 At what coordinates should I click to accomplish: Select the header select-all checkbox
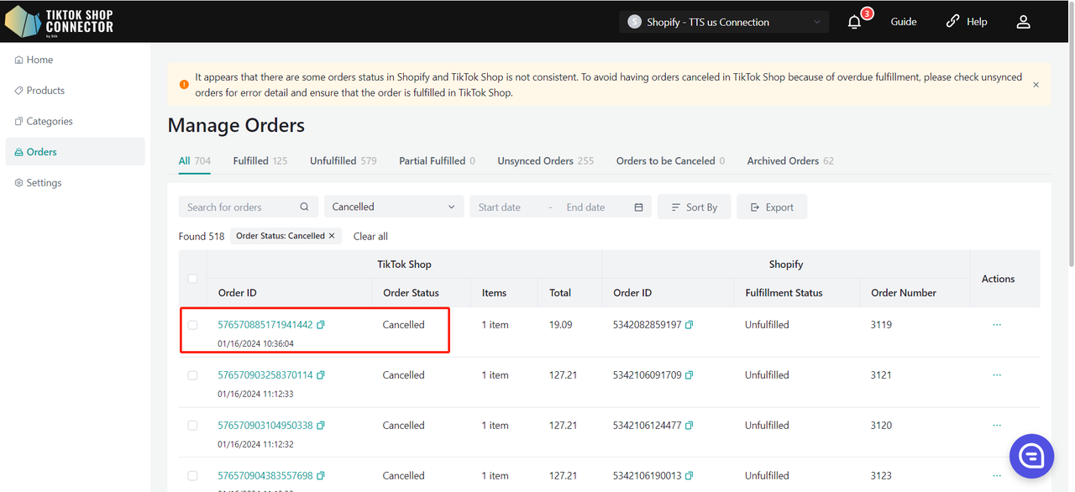coord(193,279)
